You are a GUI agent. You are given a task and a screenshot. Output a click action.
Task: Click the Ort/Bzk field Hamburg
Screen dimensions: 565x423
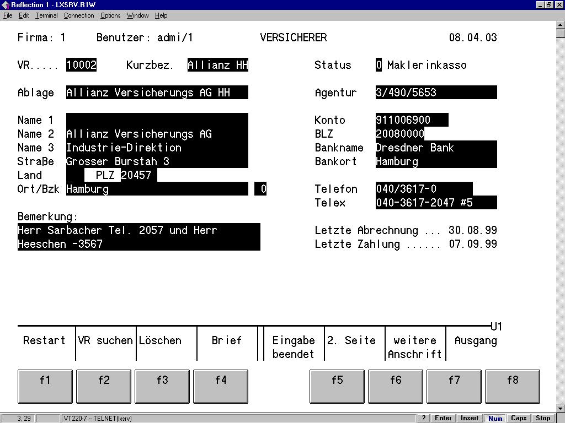click(157, 189)
